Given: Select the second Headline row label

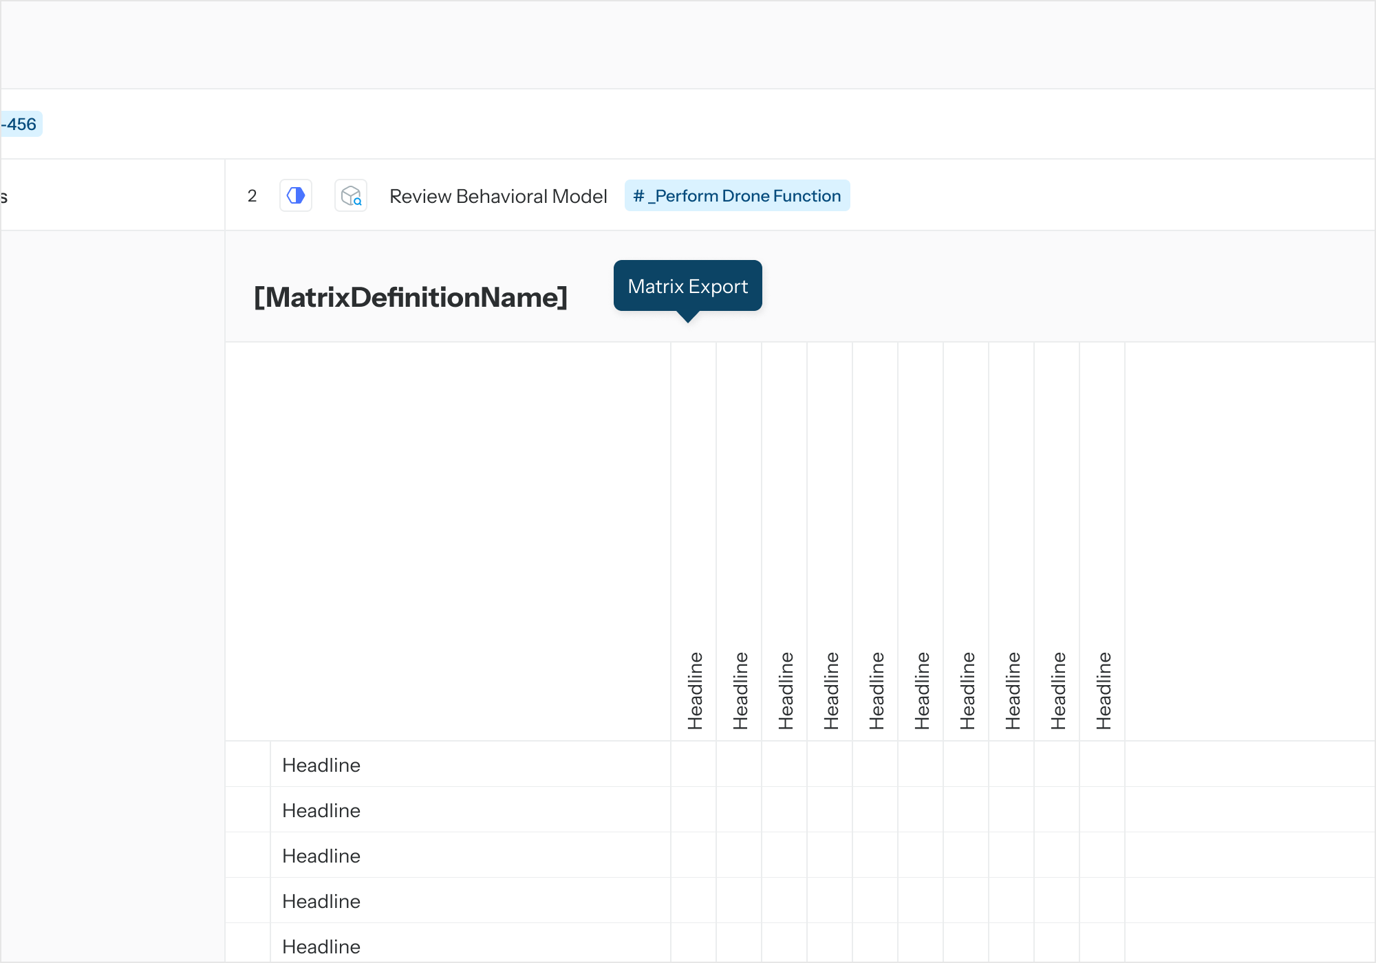Looking at the screenshot, I should tap(321, 810).
